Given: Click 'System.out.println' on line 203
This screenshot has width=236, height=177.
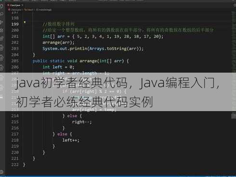Looking at the screenshot, I should (65, 49).
